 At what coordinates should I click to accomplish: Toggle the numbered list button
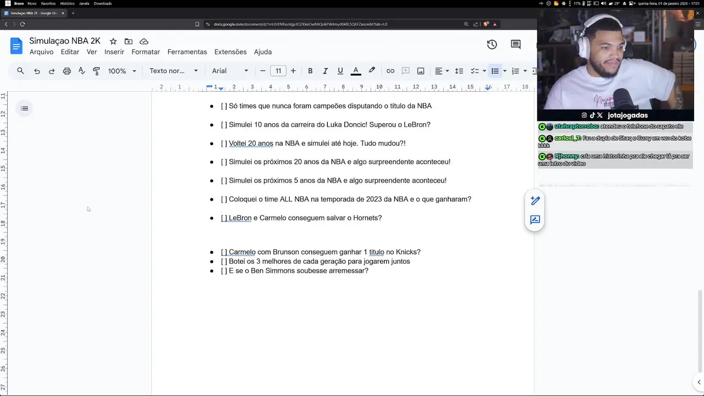click(x=515, y=71)
